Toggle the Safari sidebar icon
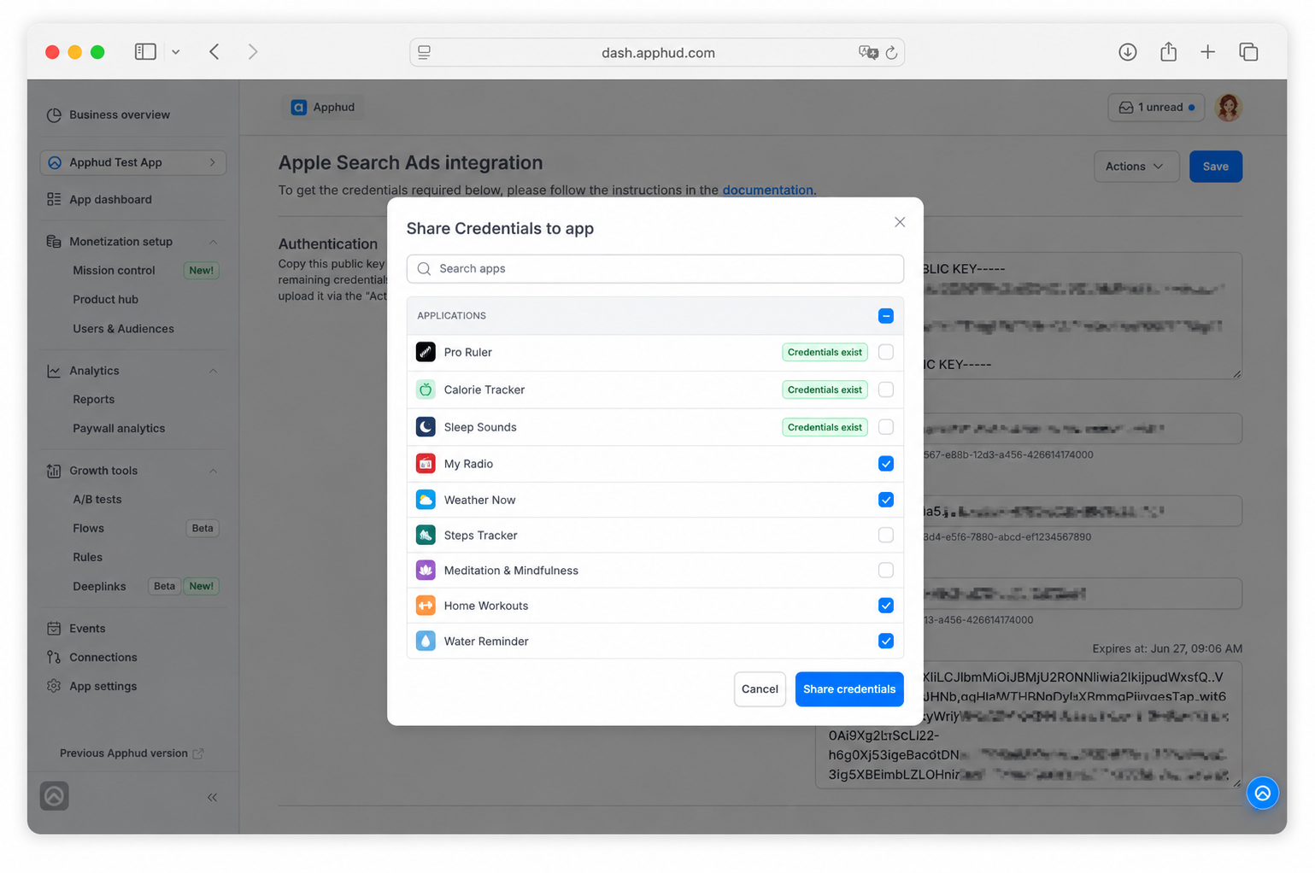The width and height of the screenshot is (1315, 873). click(x=145, y=52)
